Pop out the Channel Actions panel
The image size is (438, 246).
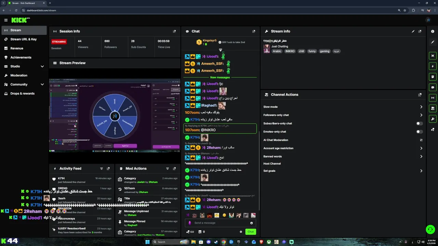(420, 95)
